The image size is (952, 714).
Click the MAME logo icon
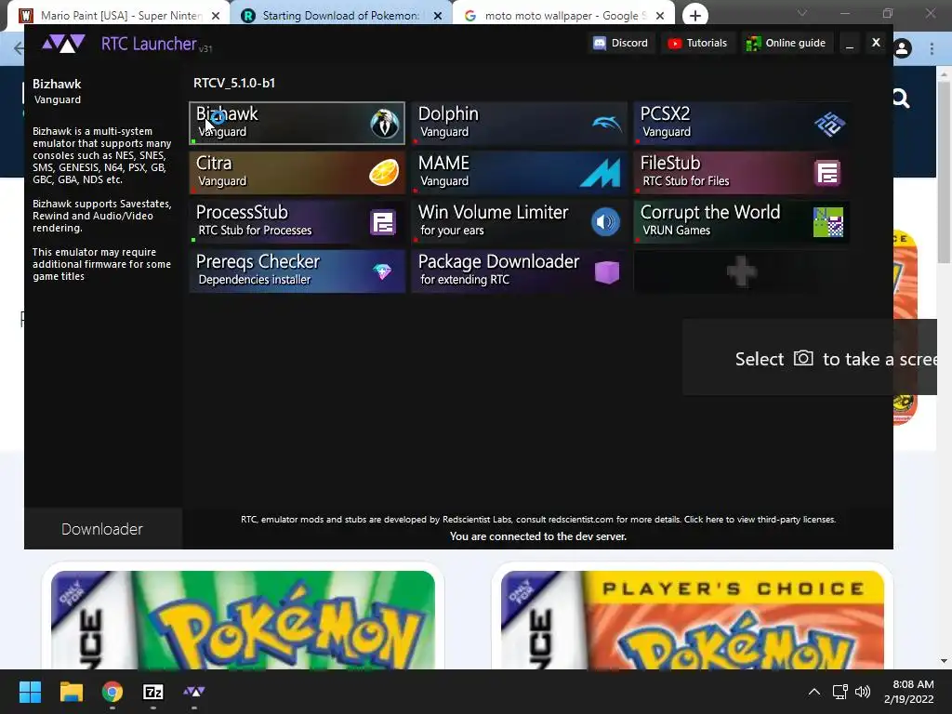point(600,172)
